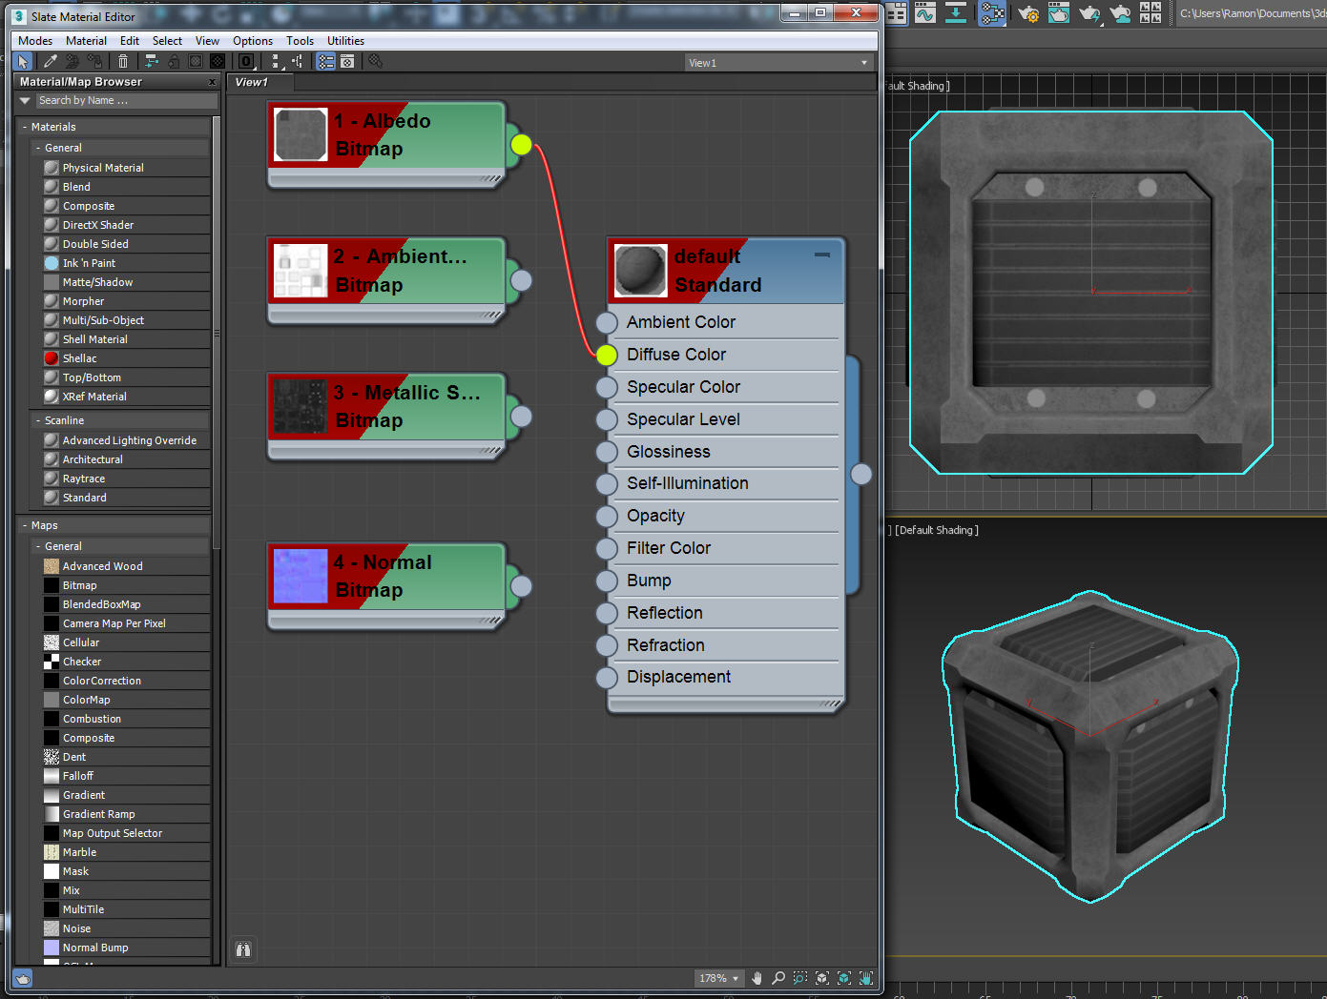Open Render Setup via the teapot gear icon

[x=1028, y=14]
